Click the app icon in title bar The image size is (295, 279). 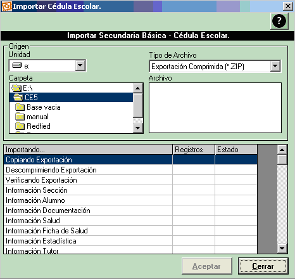click(6, 6)
